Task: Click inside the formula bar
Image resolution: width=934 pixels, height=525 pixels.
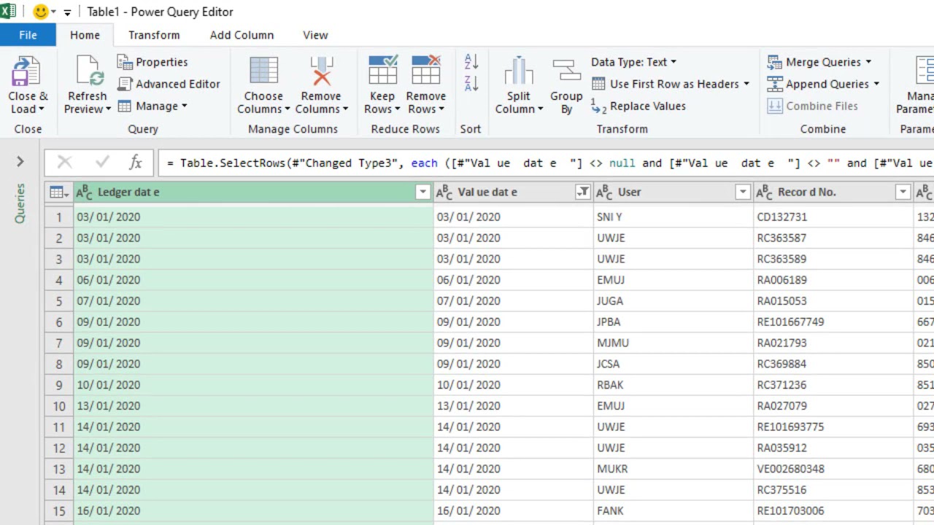Action: pos(546,163)
